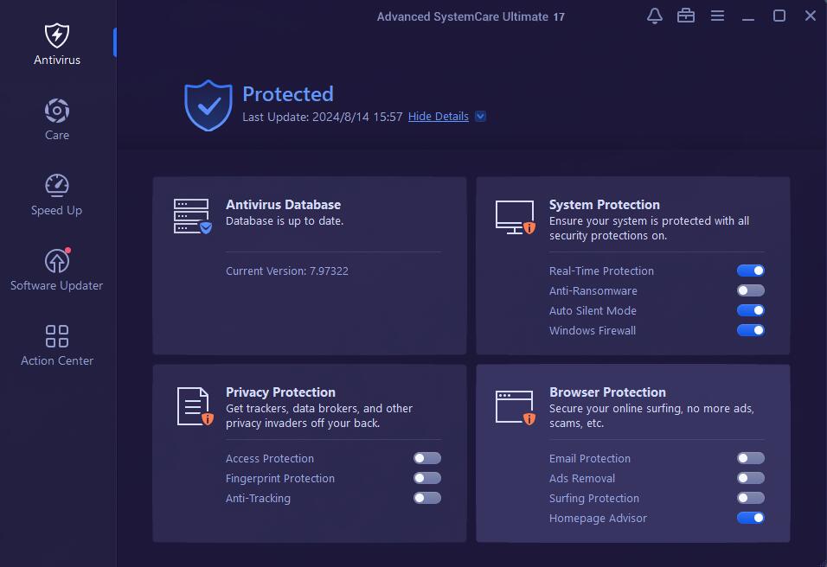
Task: Open the Action Center grid icon
Action: 57,335
